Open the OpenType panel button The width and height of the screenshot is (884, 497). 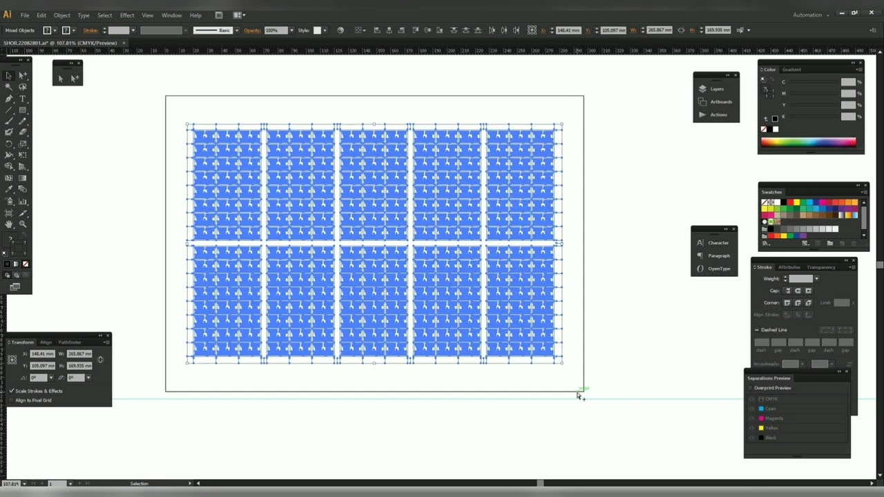tap(714, 269)
